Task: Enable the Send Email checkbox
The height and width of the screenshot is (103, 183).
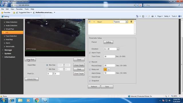Action: pyautogui.click(x=90, y=77)
